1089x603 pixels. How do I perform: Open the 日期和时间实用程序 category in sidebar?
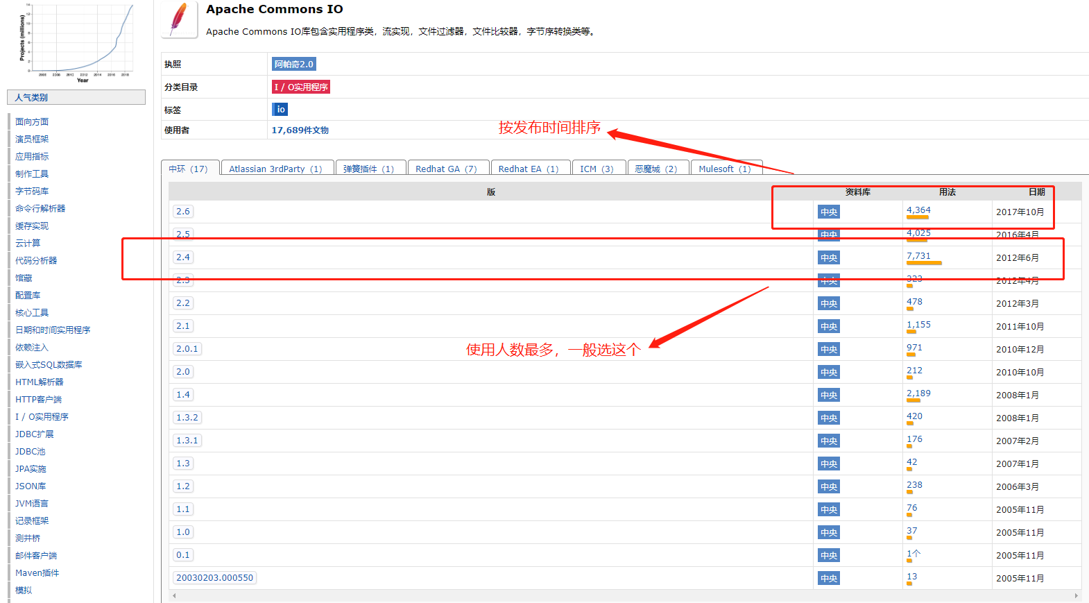[53, 330]
